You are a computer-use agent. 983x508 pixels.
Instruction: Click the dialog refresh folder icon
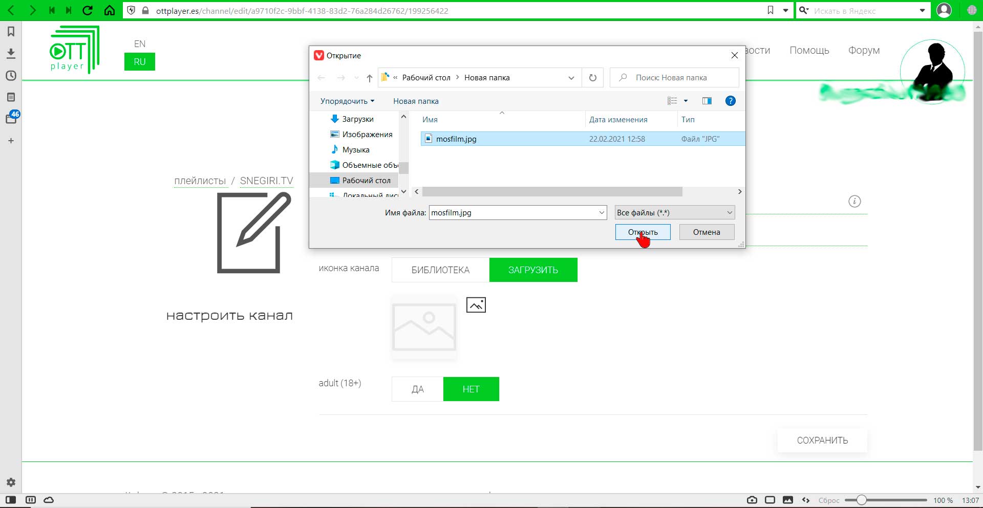click(592, 78)
